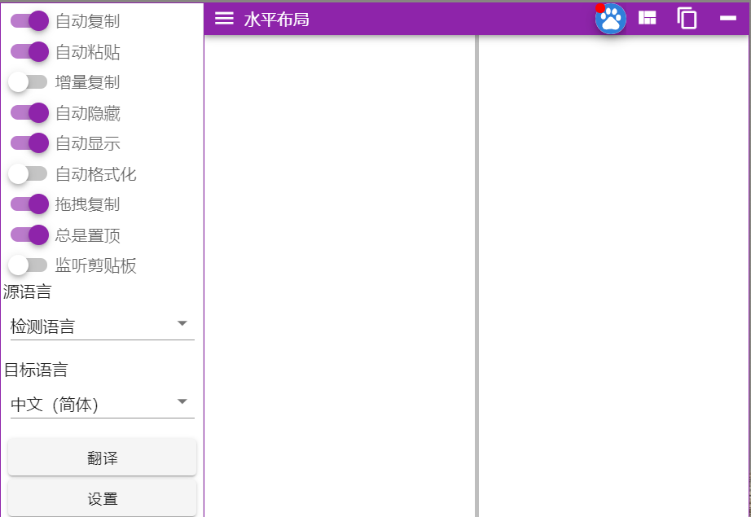Minimize the window with the dash icon

point(728,18)
